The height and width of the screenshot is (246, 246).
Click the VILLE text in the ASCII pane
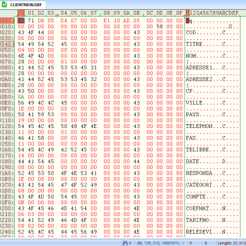[x=194, y=103]
